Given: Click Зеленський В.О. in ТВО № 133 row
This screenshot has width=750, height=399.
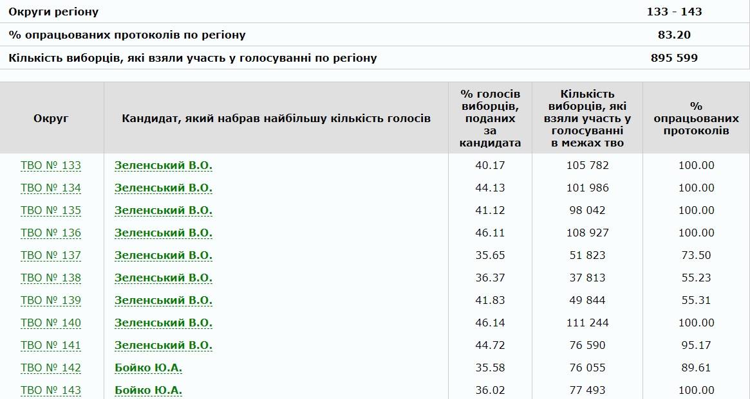Looking at the screenshot, I should tap(164, 166).
